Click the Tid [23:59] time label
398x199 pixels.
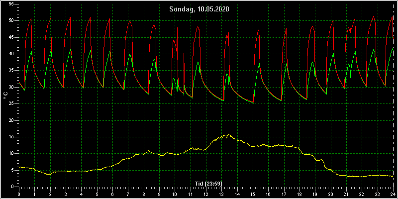tap(206, 183)
